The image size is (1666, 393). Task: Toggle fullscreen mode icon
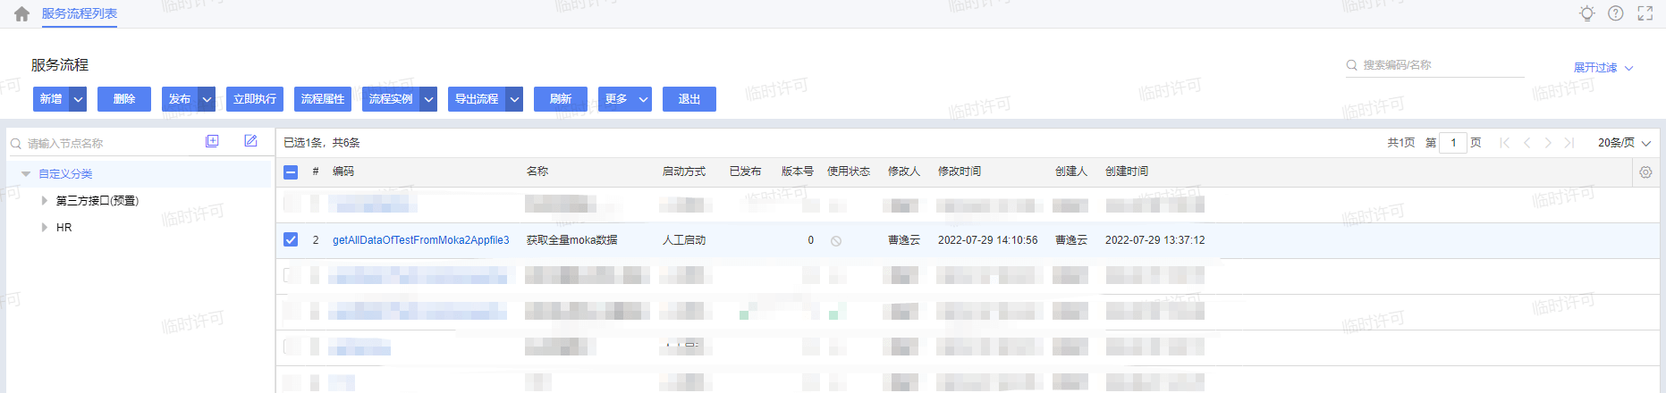coord(1645,13)
